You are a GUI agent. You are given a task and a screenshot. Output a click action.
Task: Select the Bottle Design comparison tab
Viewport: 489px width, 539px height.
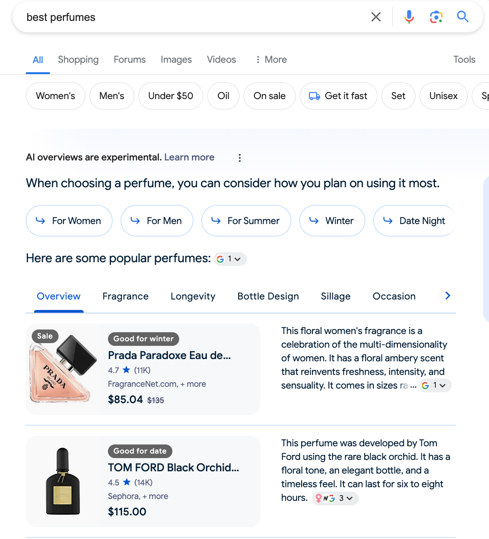point(268,296)
